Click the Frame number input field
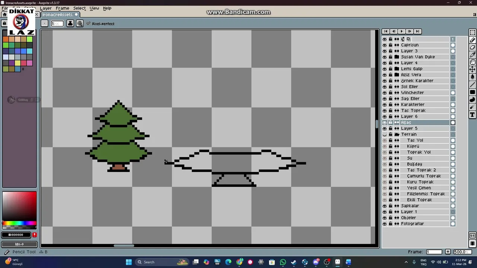The width and height of the screenshot is (477, 268). coord(434,252)
